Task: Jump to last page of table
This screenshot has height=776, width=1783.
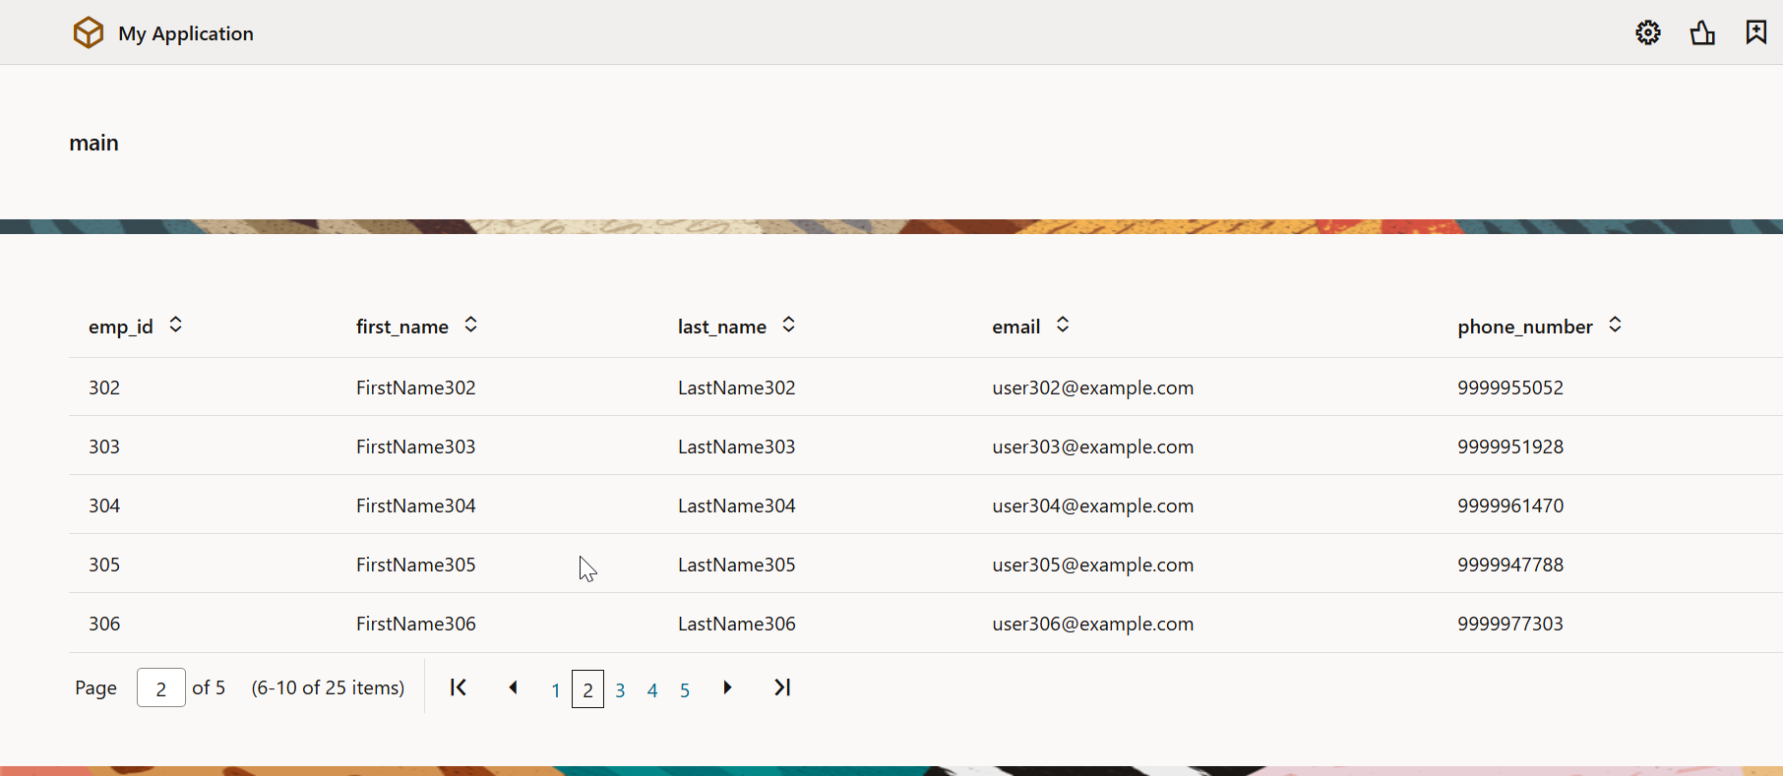Action: click(782, 687)
